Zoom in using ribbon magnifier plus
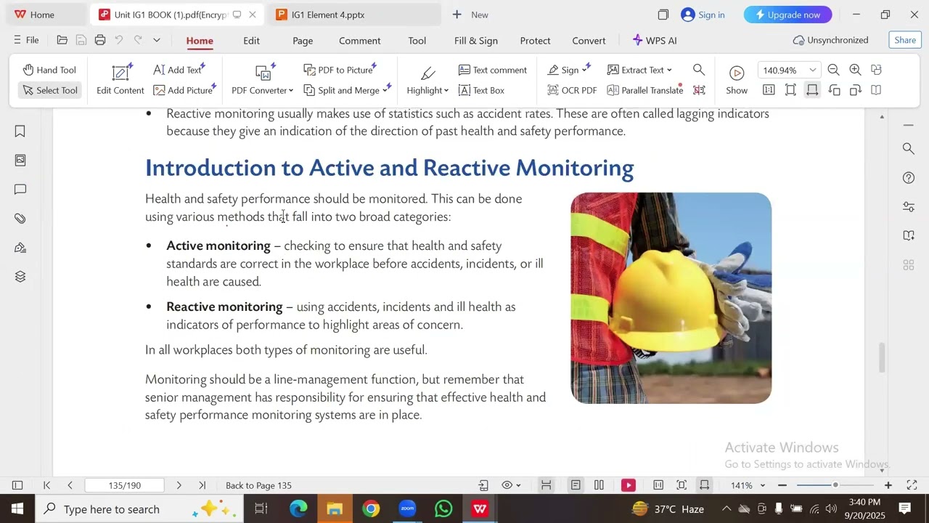Image resolution: width=929 pixels, height=523 pixels. 856,70
